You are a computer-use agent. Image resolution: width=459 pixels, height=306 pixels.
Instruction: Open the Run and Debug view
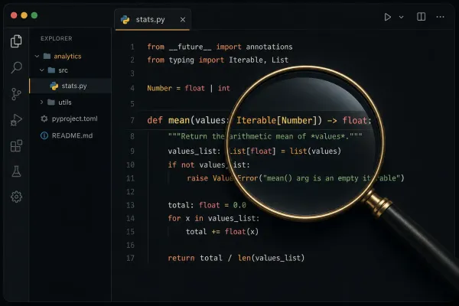16,119
